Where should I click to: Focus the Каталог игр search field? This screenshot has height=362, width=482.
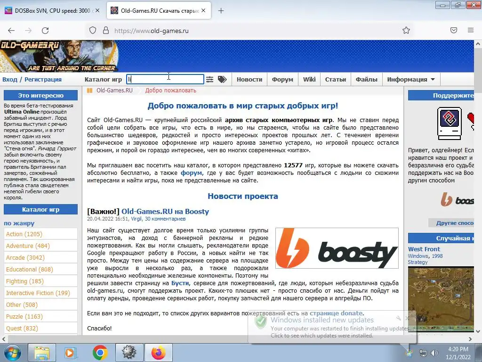(165, 79)
